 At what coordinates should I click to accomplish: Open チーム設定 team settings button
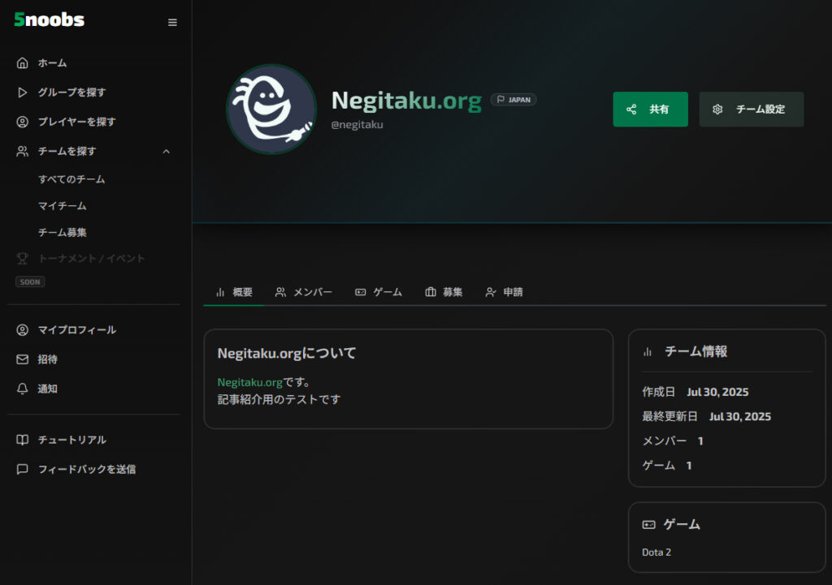pyautogui.click(x=752, y=110)
